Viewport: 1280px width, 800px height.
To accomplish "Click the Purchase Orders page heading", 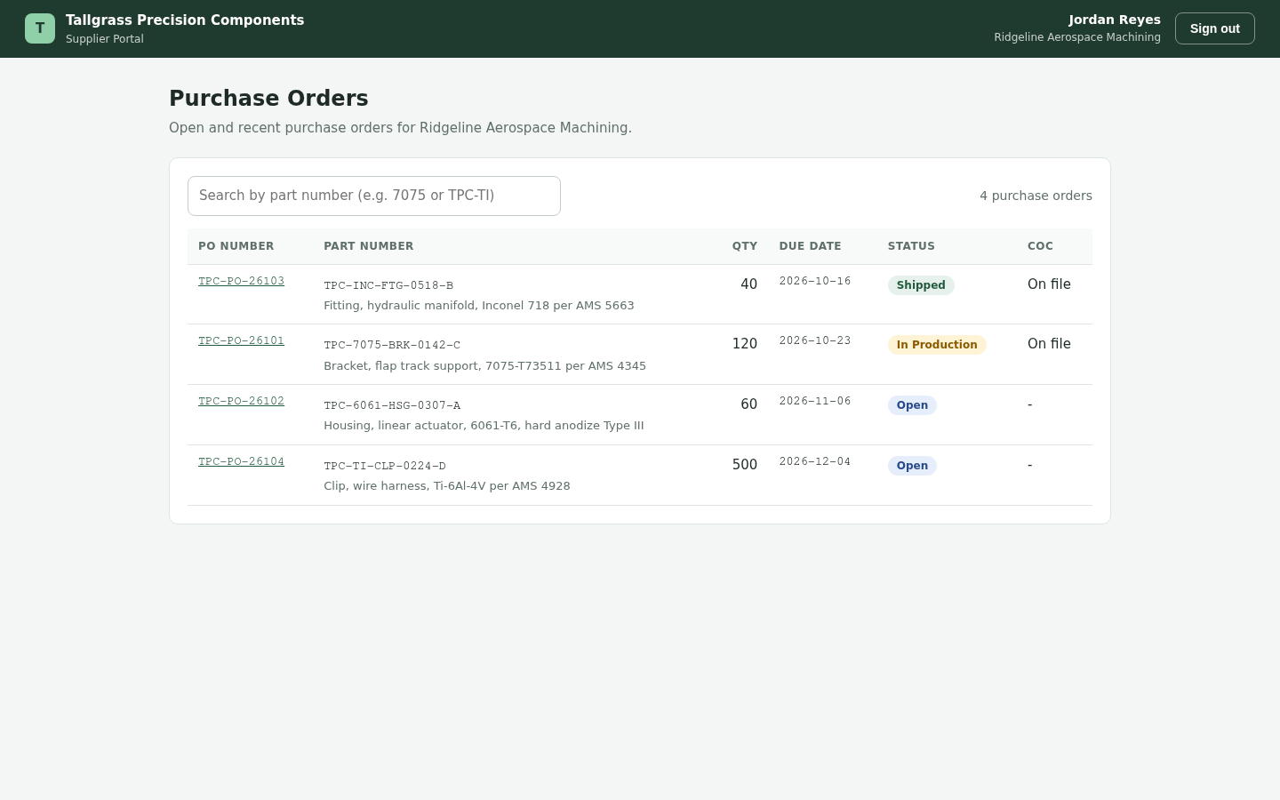I will click(x=268, y=99).
